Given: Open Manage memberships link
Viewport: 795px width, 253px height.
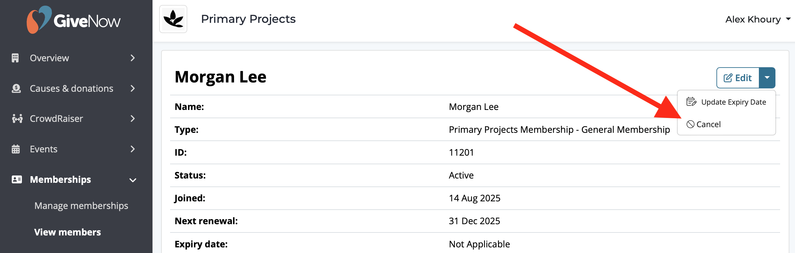Looking at the screenshot, I should pyautogui.click(x=81, y=206).
